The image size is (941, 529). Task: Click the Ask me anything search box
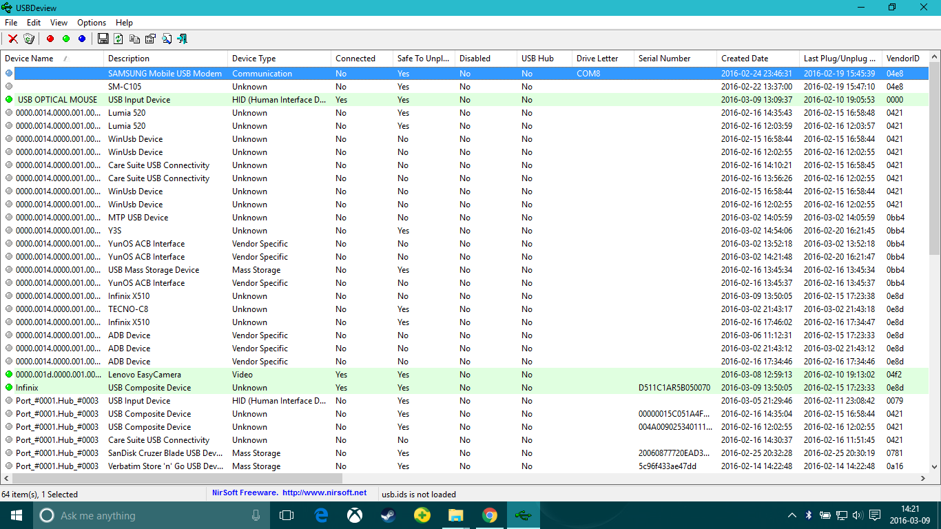pyautogui.click(x=152, y=515)
